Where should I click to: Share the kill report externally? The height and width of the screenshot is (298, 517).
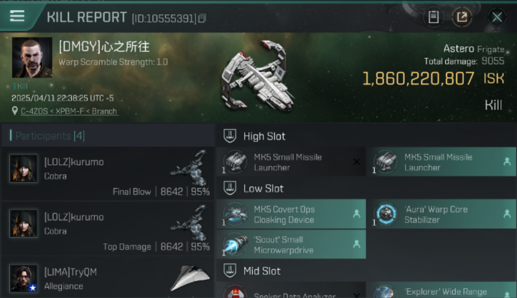pyautogui.click(x=462, y=17)
